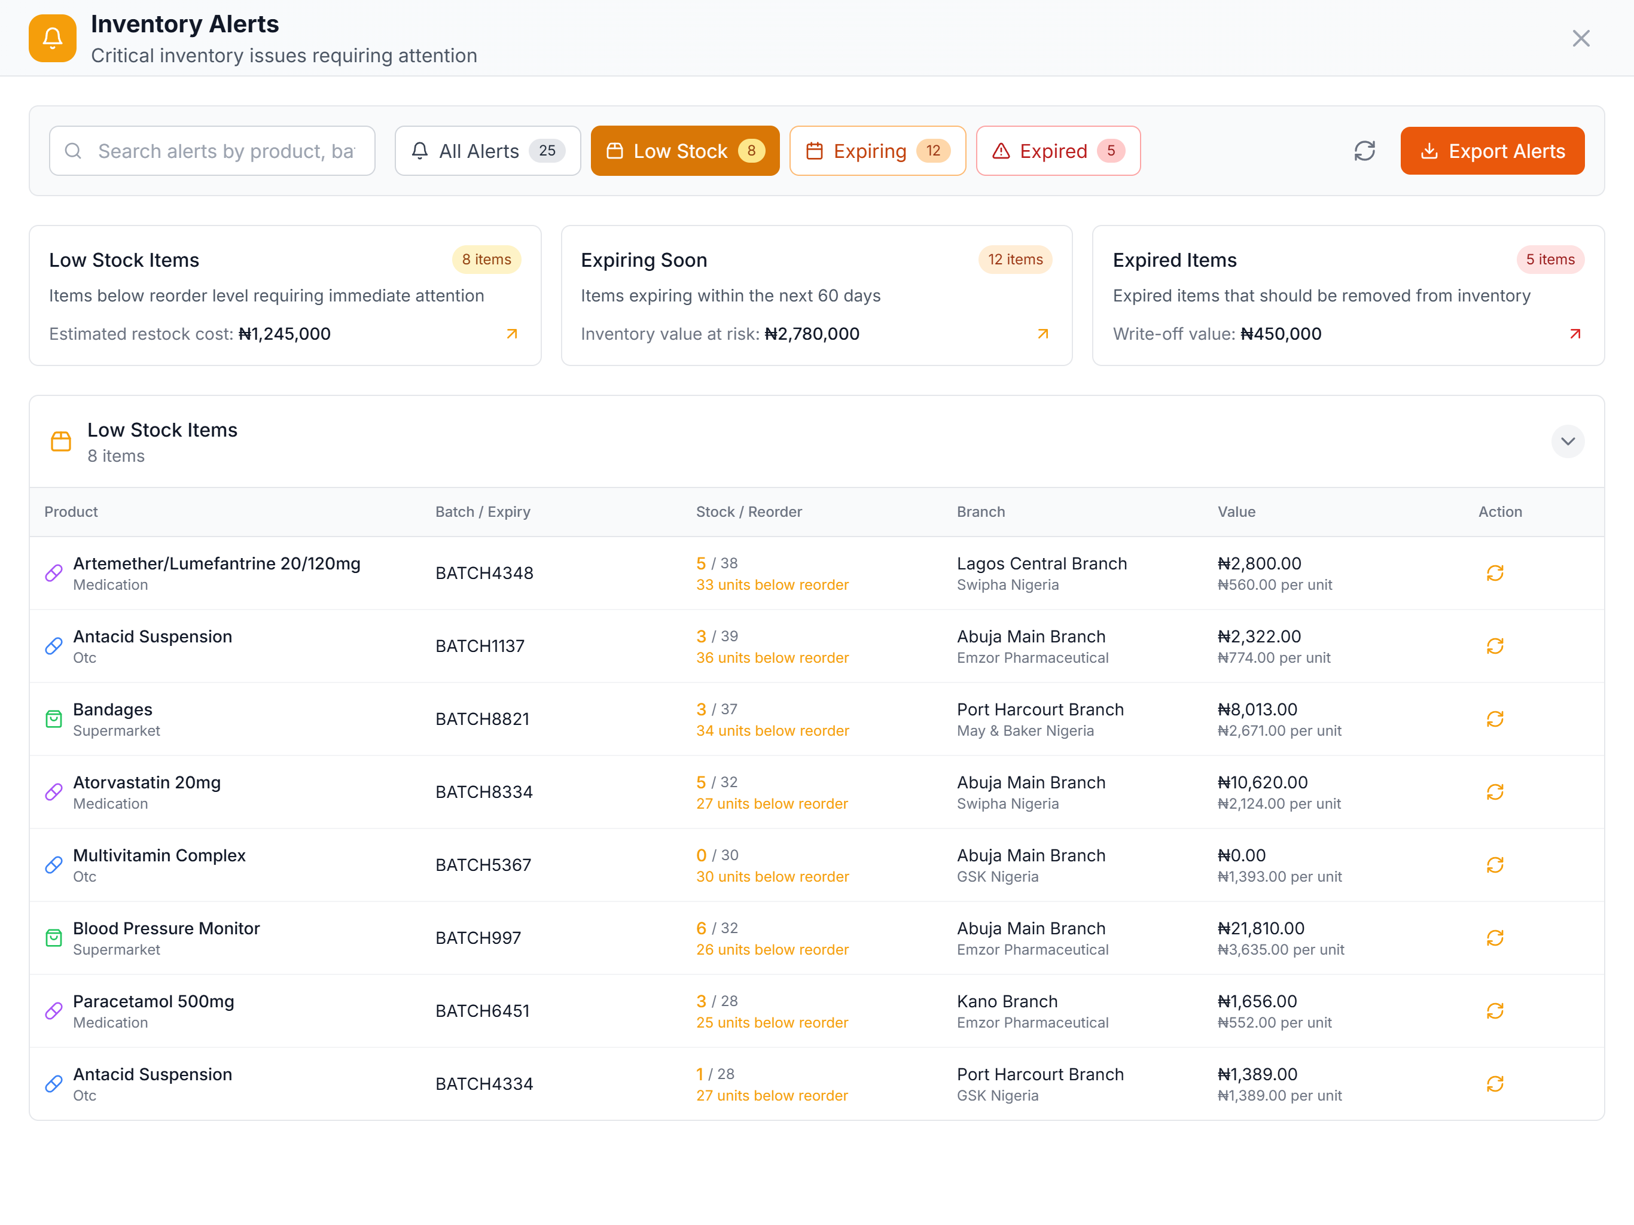1634x1225 pixels.
Task: Click reorder icon for Atorvastatin 20mg row
Action: click(x=1495, y=792)
